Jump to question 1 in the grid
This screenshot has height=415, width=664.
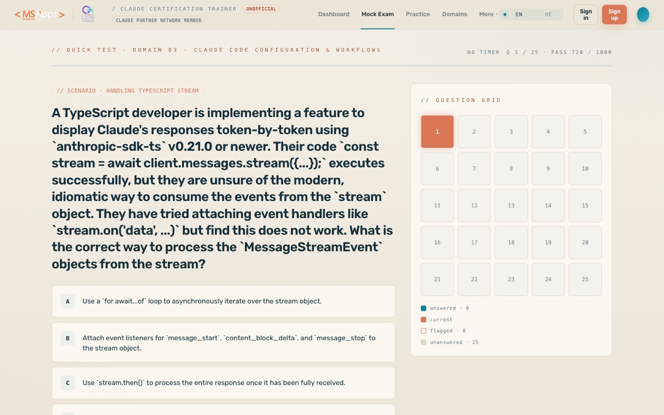pyautogui.click(x=437, y=132)
